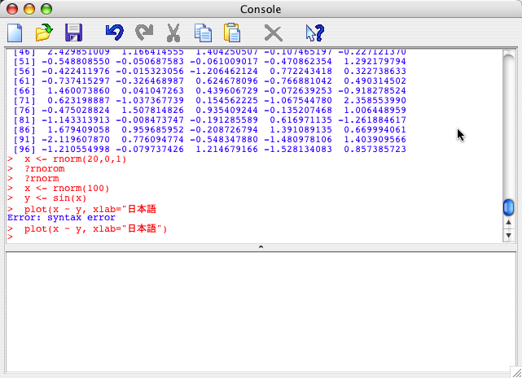Screen dimensions: 522x378
Task: Collapse the console pane using divider arrow
Action: (261, 245)
